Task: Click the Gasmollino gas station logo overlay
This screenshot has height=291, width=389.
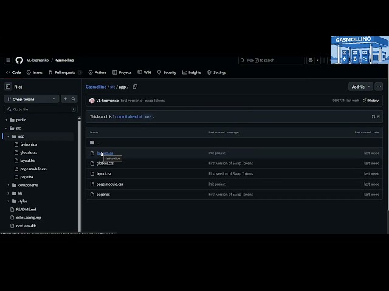Action: click(360, 50)
